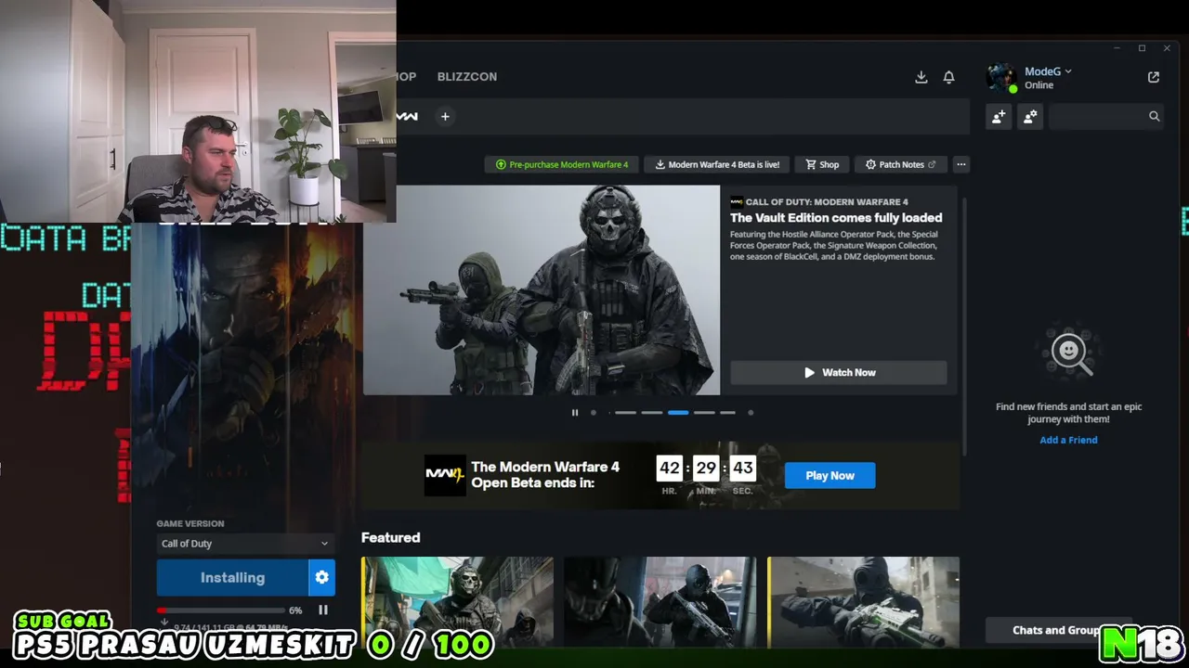Open the Vault Edition hero image
Viewport: 1189px width, 668px height.
(x=542, y=290)
